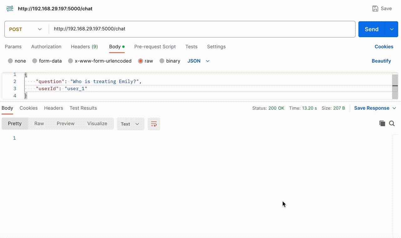Beautify the JSON request body

pos(381,61)
